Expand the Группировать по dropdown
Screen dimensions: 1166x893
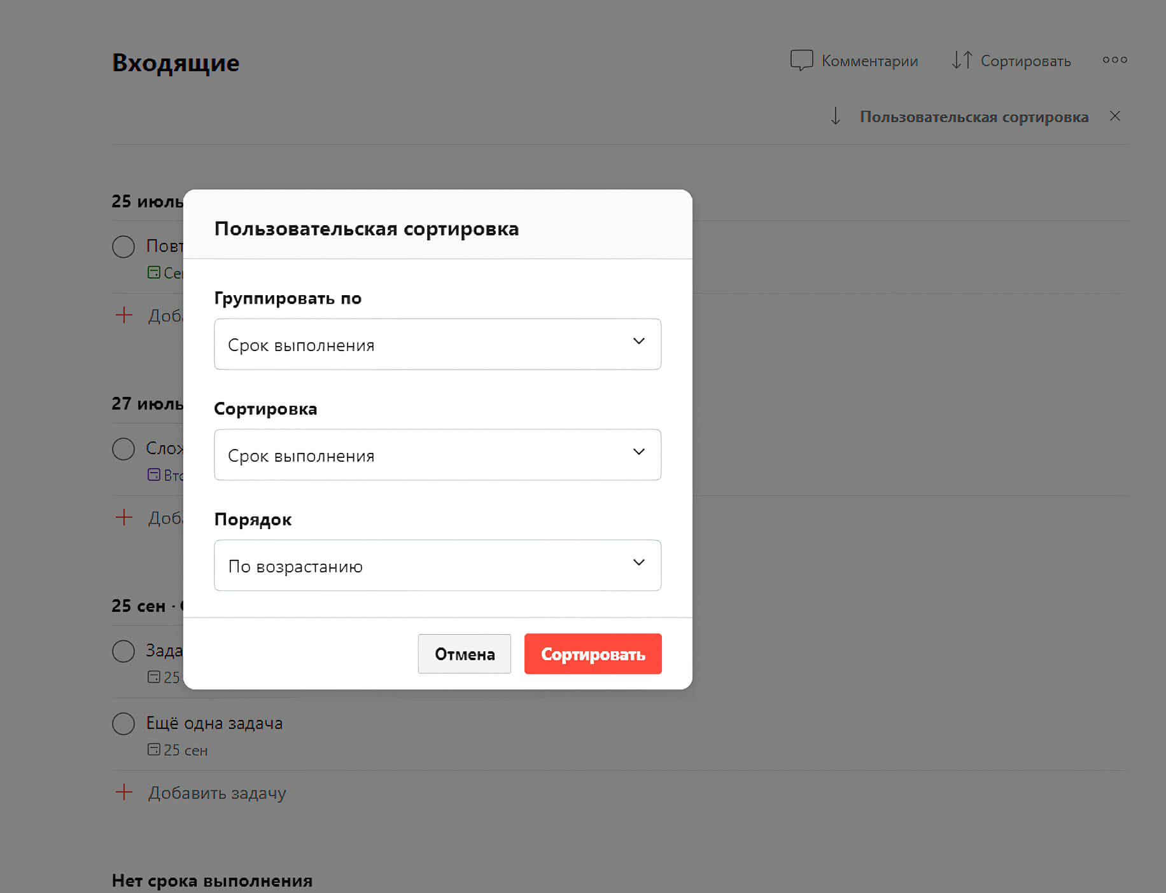pos(438,344)
